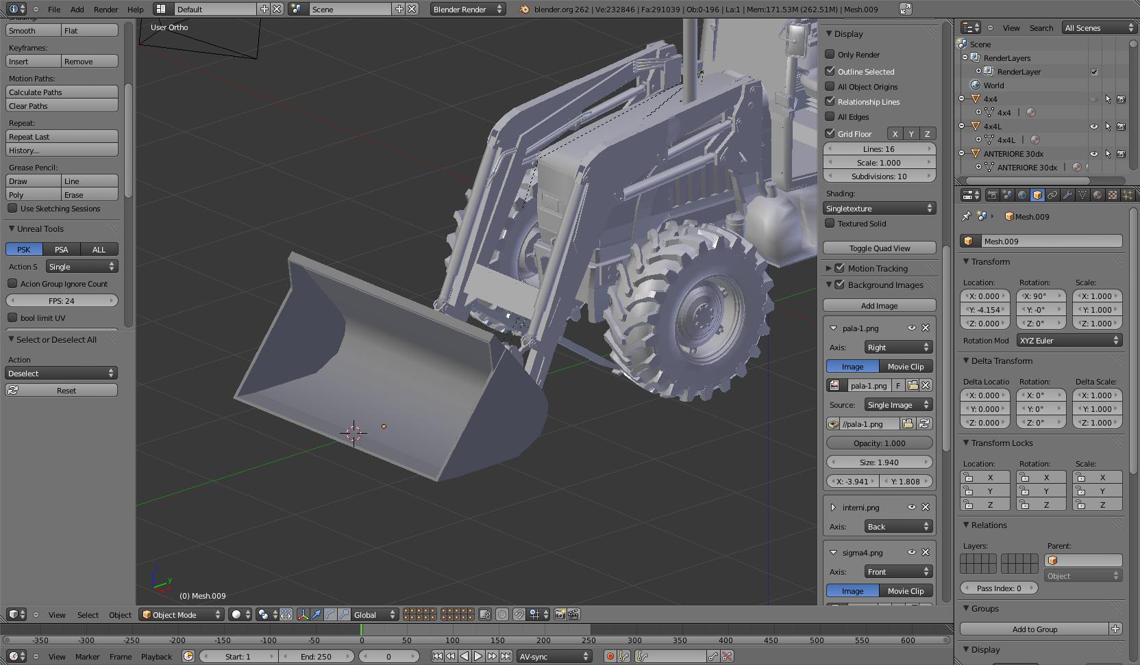Click the Reset button
This screenshot has width=1140, height=665.
pos(62,390)
